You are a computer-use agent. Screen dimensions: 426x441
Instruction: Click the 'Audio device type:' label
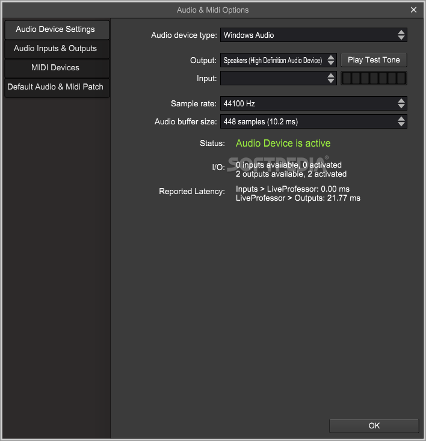point(184,35)
